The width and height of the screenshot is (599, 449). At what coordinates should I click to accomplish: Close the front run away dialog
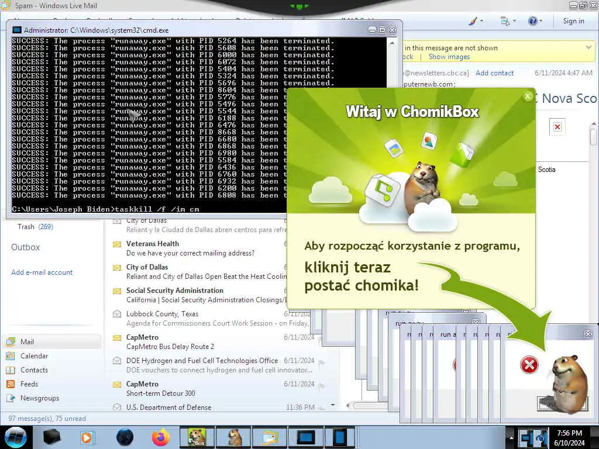[588, 334]
